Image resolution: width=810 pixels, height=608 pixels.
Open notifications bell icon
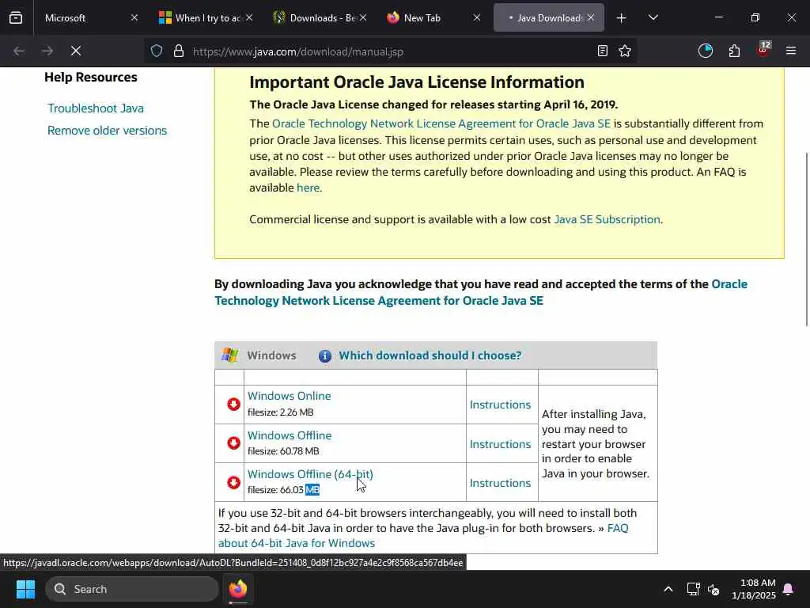click(x=789, y=589)
